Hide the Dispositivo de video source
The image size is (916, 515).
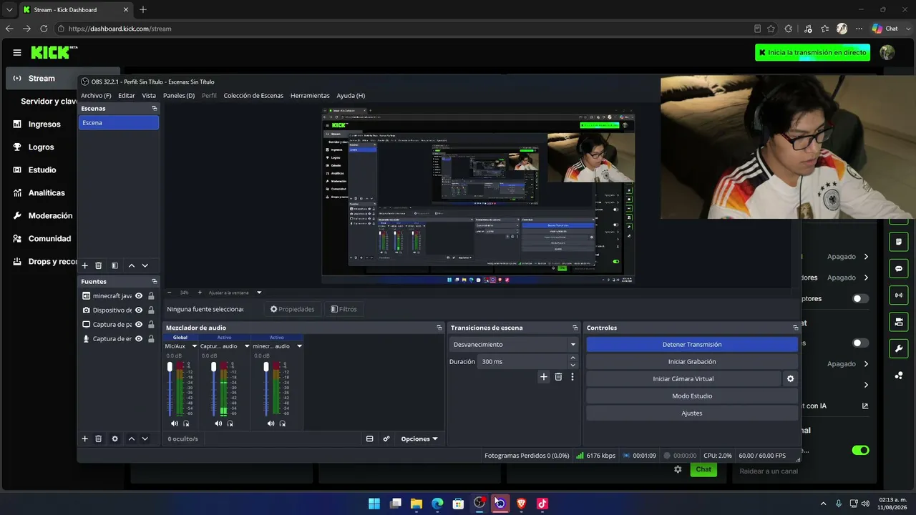139,310
